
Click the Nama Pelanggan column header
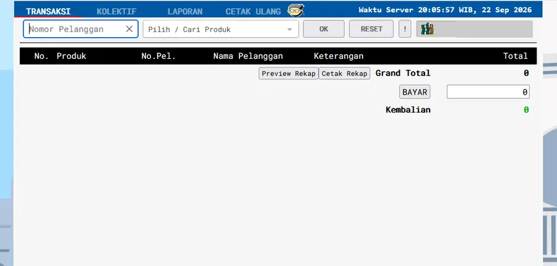click(248, 56)
